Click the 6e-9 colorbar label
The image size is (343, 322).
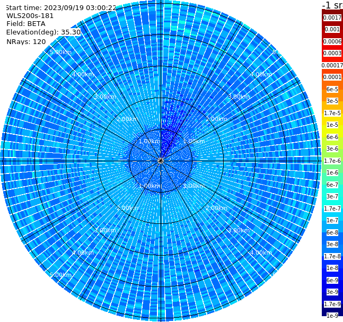[x=332, y=280]
